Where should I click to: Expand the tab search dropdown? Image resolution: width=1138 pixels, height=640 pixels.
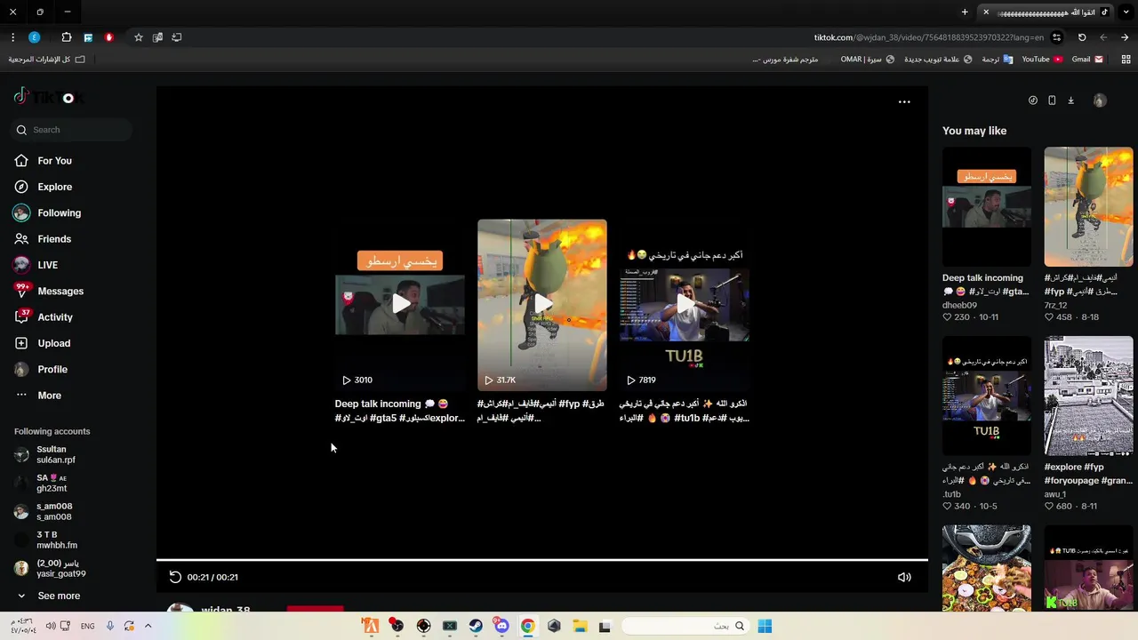click(1125, 12)
